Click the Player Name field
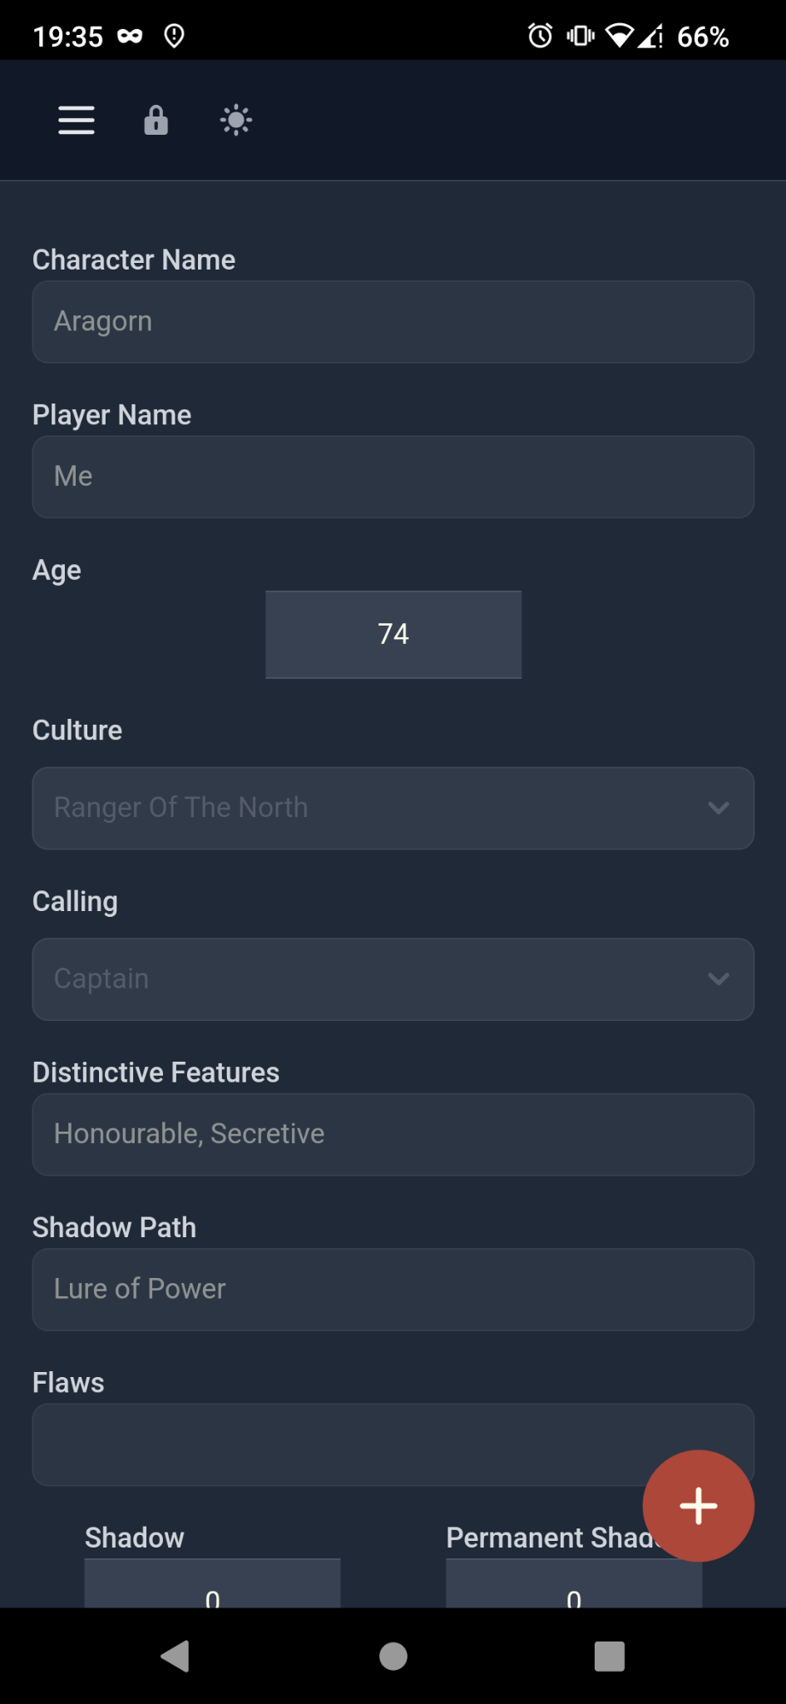This screenshot has height=1704, width=786. [393, 477]
